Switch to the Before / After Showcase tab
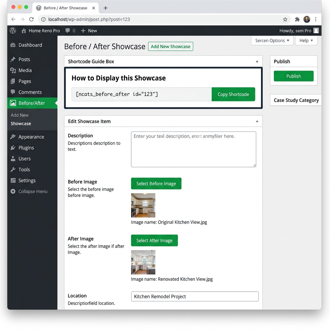This screenshot has width=330, height=330. (x=65, y=8)
